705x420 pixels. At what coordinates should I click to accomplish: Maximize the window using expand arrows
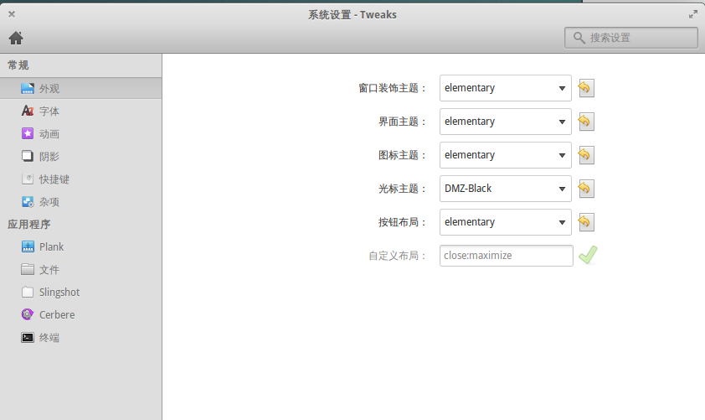(693, 14)
